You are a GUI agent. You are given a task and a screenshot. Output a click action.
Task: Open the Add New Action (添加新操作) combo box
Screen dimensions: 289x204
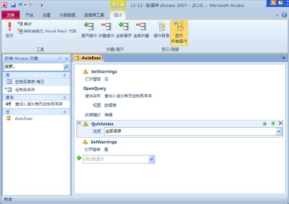pyautogui.click(x=119, y=159)
